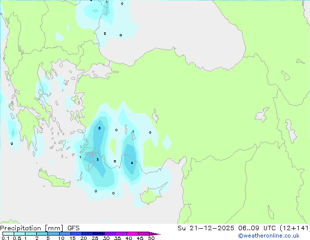Image resolution: width=310 pixels, height=240 pixels.
Task: Click the over-50 mm arrow at legend end
Action: point(155,234)
